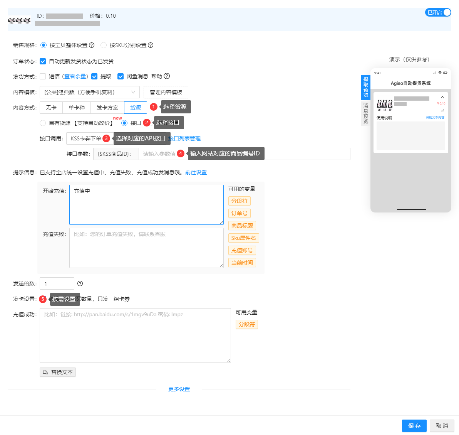This screenshot has height=435, width=459.
Task: Open the 内容模板 dropdown list
Action: click(x=89, y=92)
